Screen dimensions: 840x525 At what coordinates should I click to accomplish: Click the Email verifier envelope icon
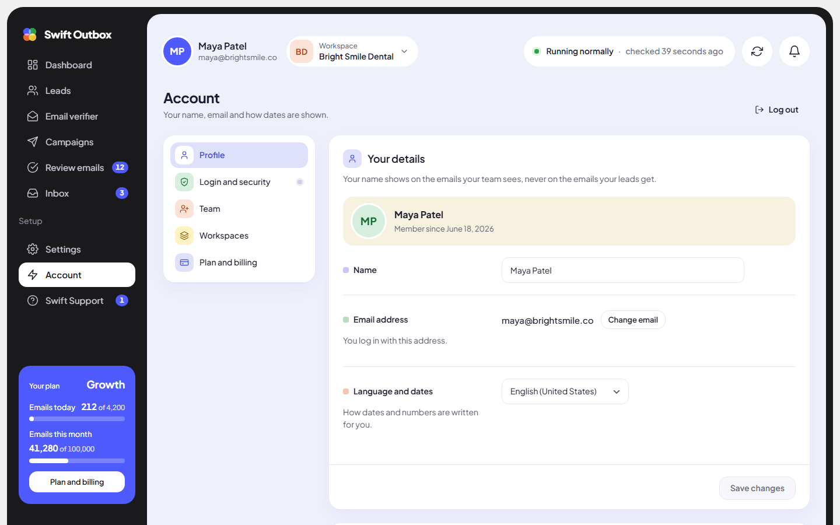(33, 116)
